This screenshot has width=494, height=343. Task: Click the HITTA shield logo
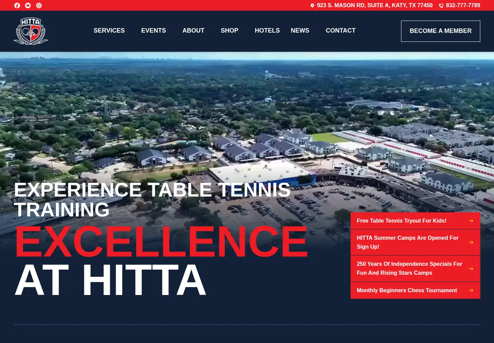click(31, 31)
